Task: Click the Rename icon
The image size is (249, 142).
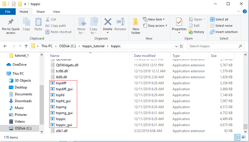Action: (120, 22)
